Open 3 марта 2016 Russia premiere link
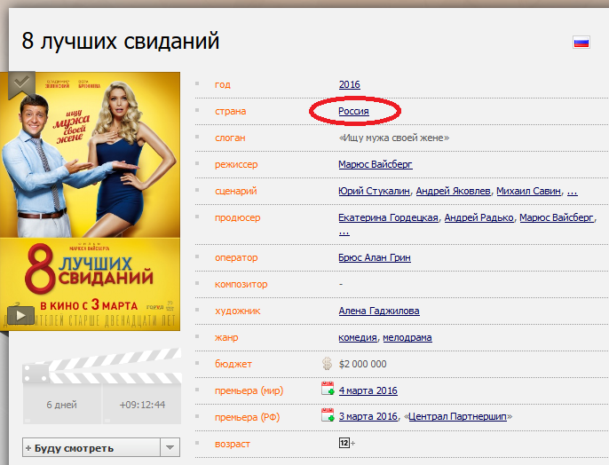This screenshot has width=609, height=465. click(x=368, y=416)
